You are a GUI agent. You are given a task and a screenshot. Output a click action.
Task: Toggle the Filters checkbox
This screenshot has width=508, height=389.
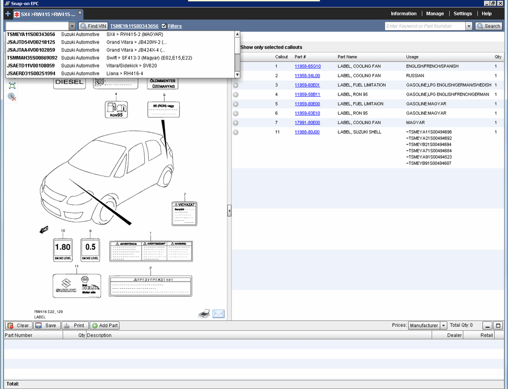tap(164, 26)
